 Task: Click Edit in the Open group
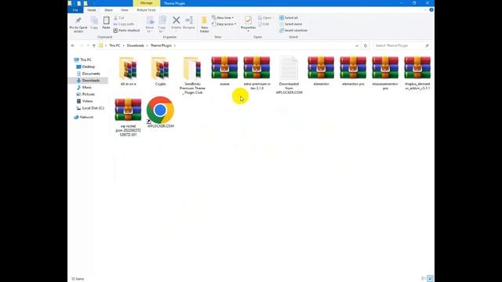(264, 24)
